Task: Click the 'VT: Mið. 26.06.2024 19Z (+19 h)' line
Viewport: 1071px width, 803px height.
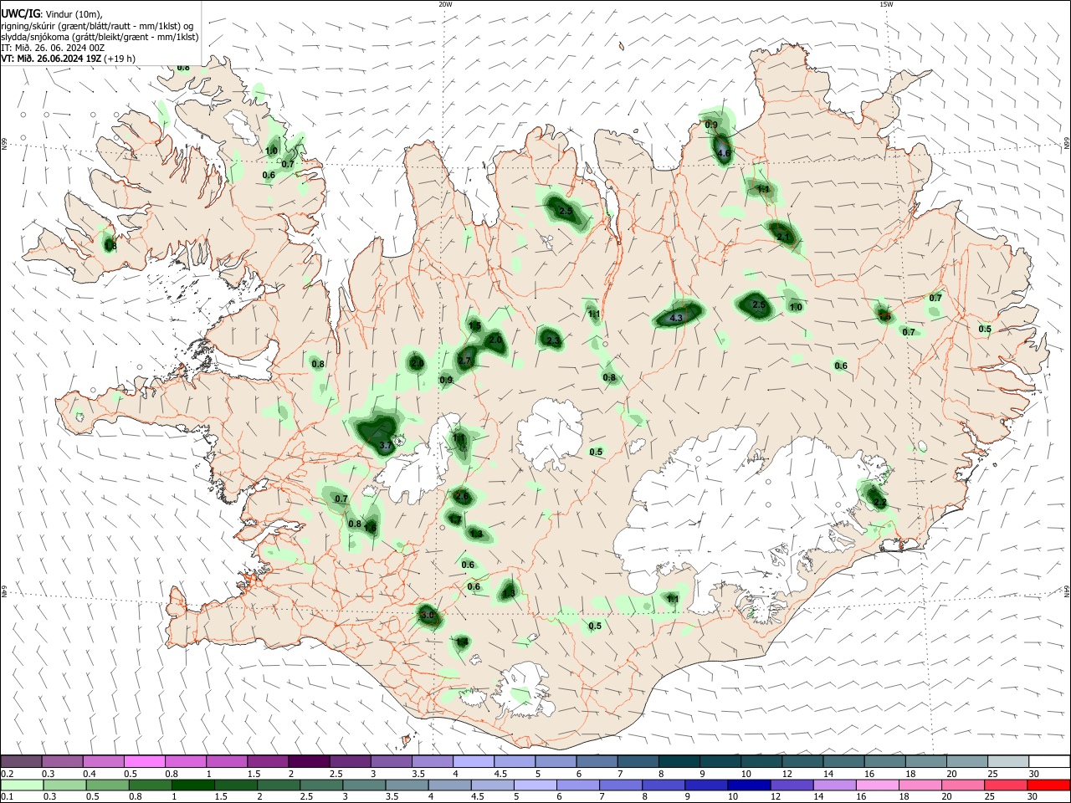Action: 68,59
